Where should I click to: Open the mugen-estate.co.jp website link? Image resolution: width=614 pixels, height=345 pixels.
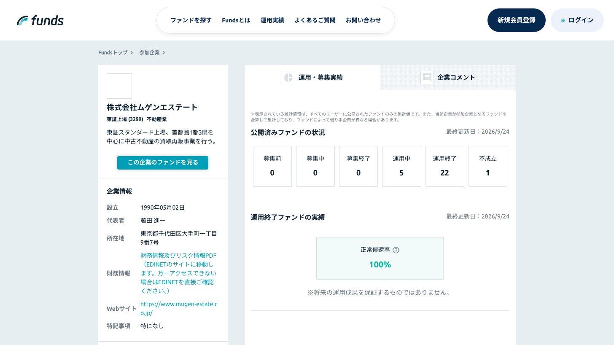(x=179, y=309)
